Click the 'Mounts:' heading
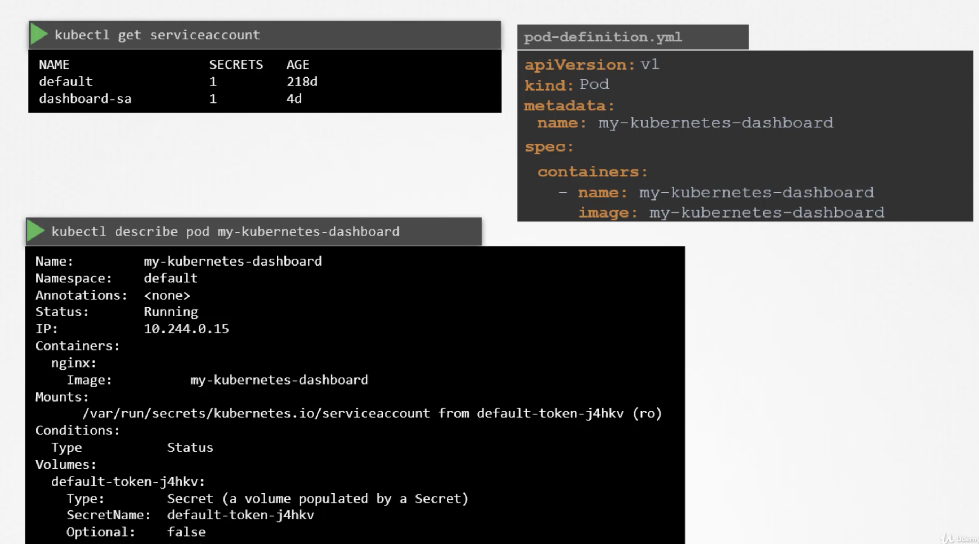The height and width of the screenshot is (544, 979). pos(62,398)
